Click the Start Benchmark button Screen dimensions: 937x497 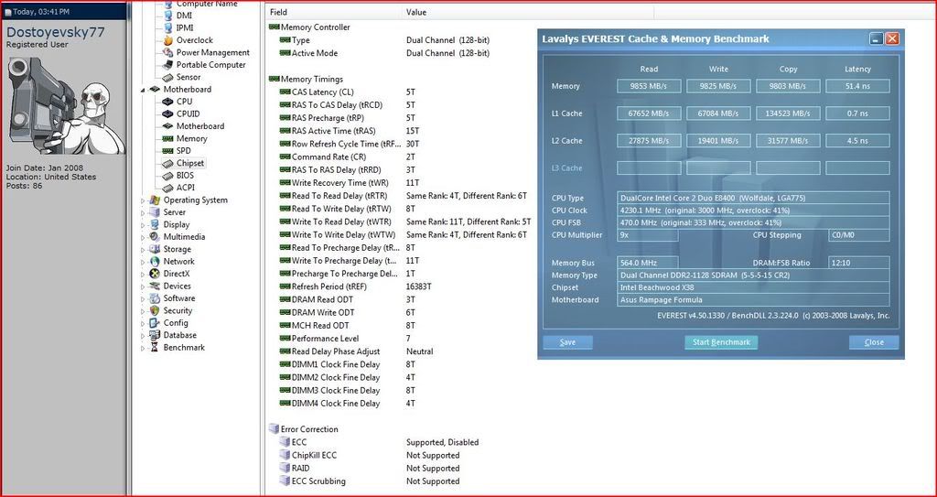point(721,342)
